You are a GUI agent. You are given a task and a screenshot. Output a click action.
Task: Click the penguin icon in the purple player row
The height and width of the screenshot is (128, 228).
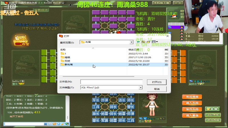(x=182, y=27)
